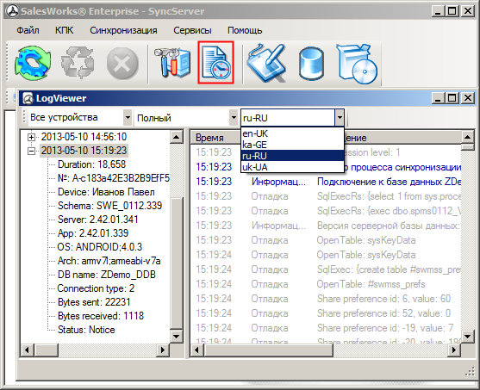Screen dimensions: 480x390
Task: Click Share preference id: 52 log row
Action: coord(326,313)
